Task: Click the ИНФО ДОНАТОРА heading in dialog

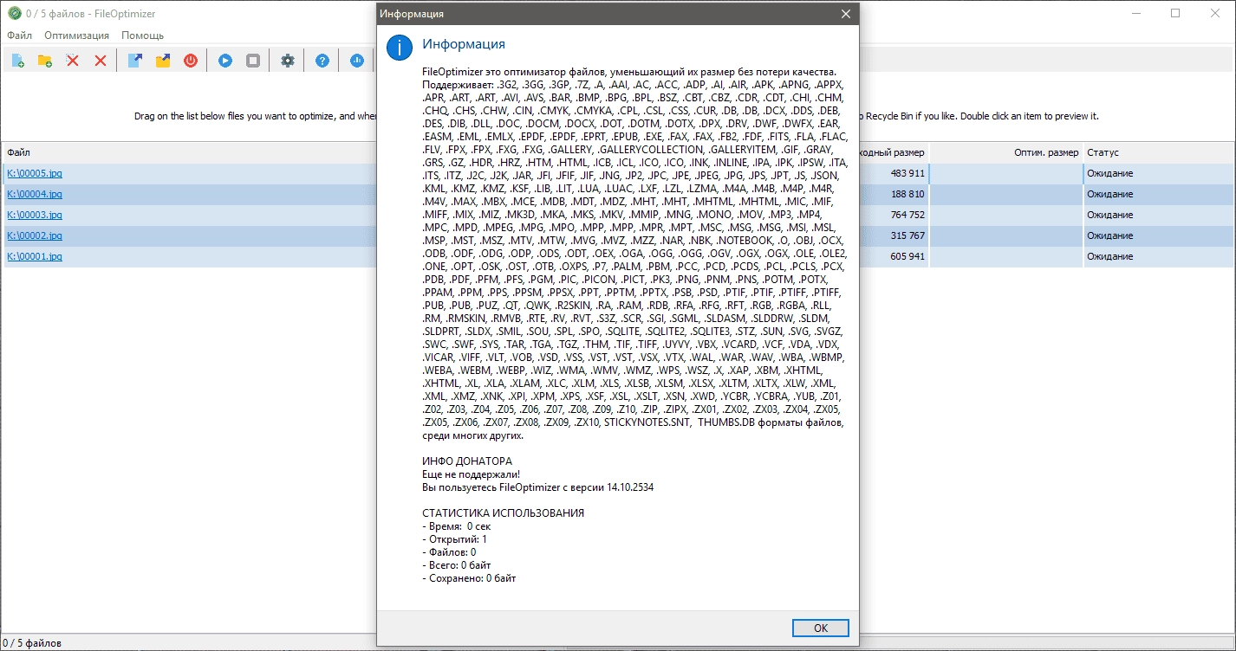Action: [x=467, y=461]
